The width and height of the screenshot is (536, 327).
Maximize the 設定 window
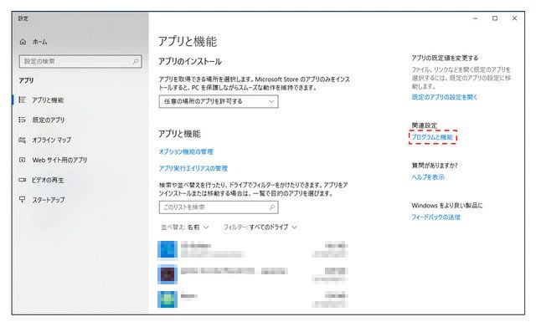(x=495, y=18)
